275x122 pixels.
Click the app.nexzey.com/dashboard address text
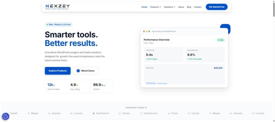(164, 32)
